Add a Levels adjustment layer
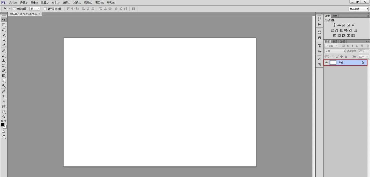 (339, 25)
